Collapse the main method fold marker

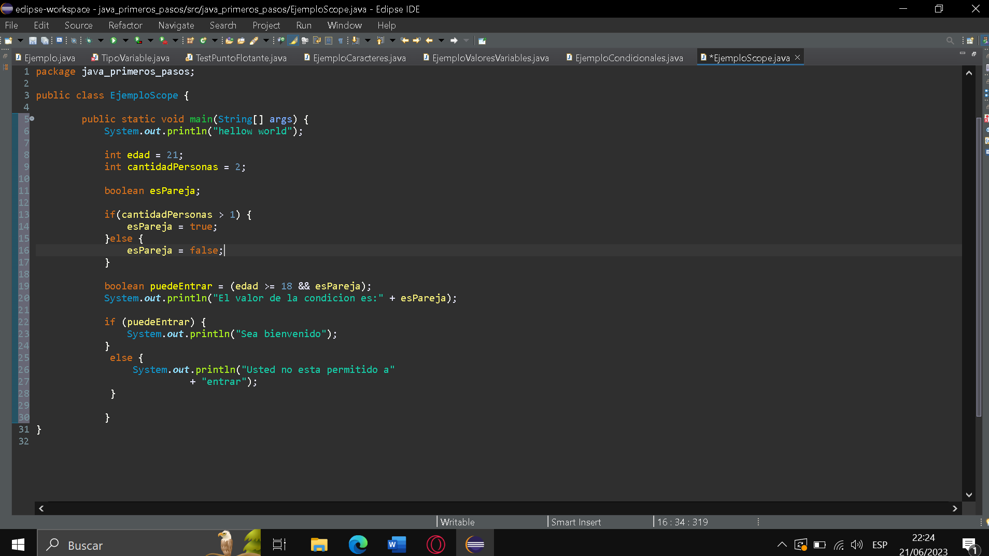(32, 119)
